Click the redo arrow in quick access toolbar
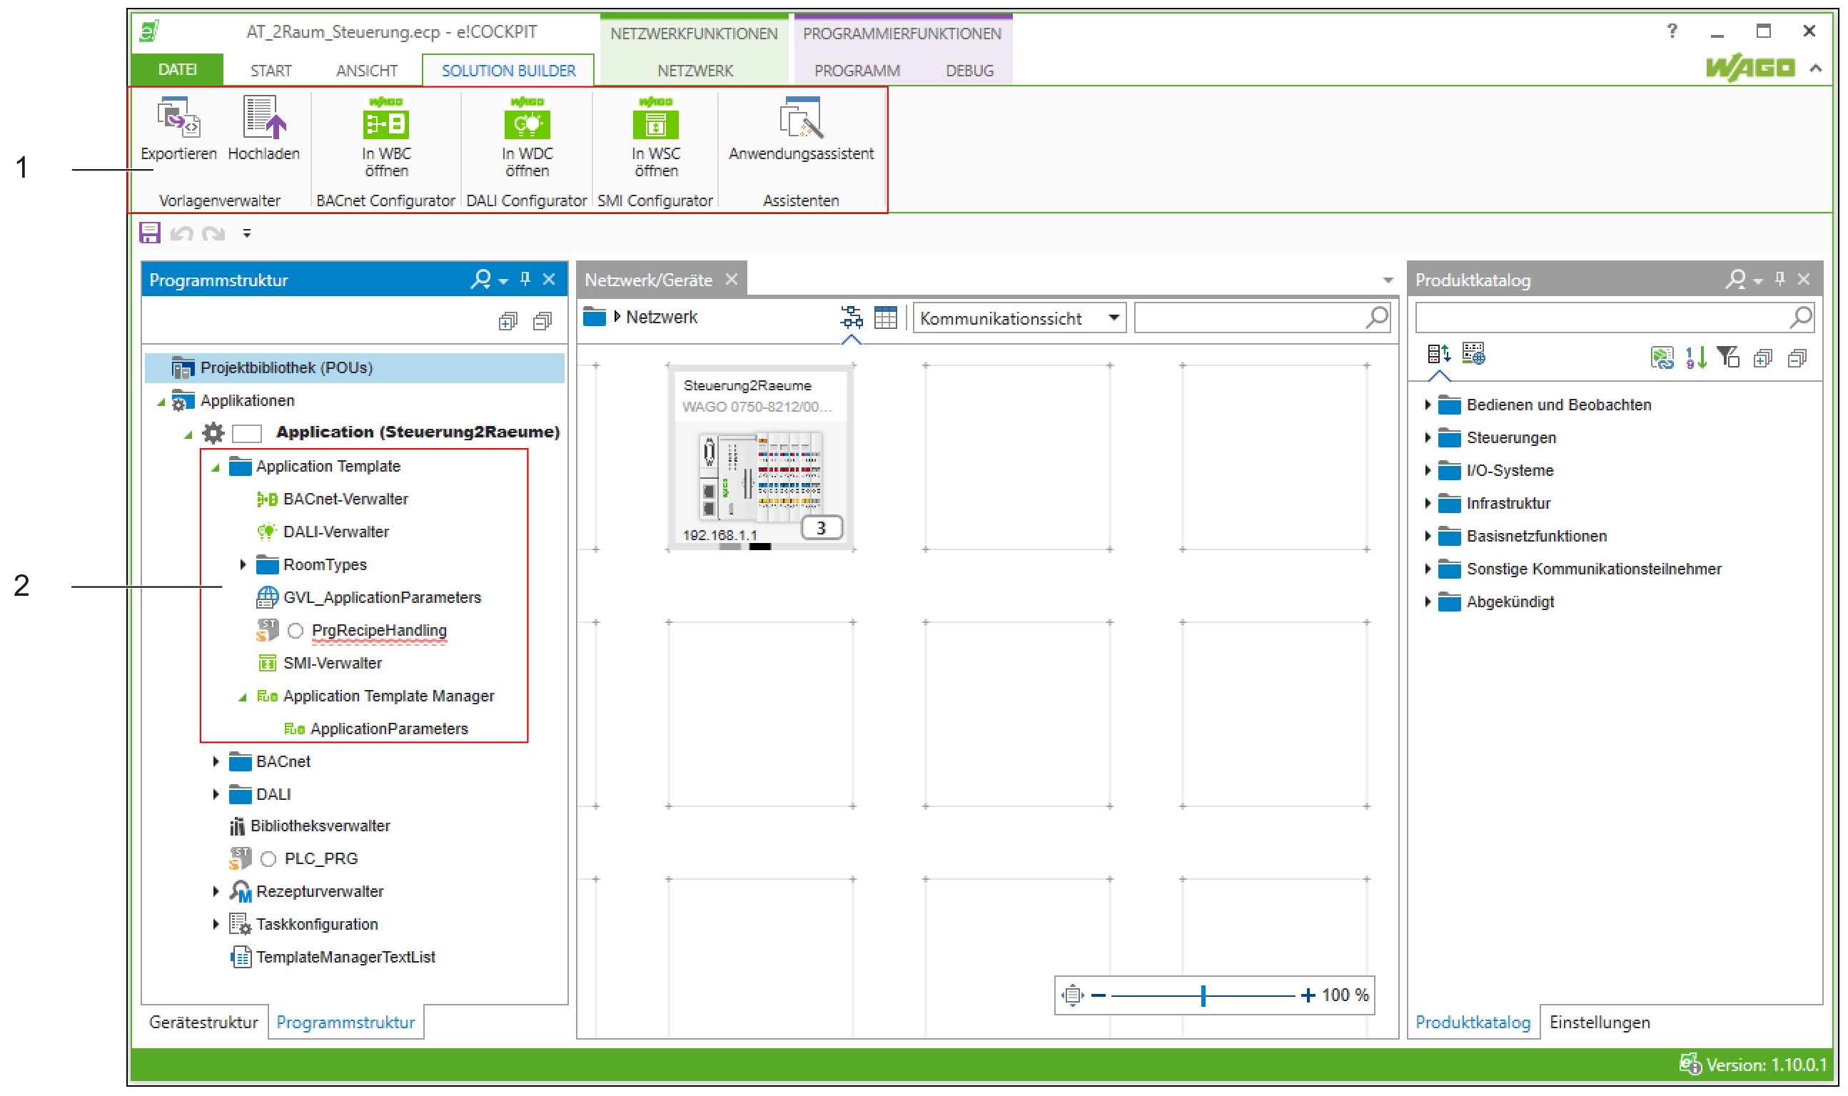This screenshot has height=1096, width=1848. (213, 234)
